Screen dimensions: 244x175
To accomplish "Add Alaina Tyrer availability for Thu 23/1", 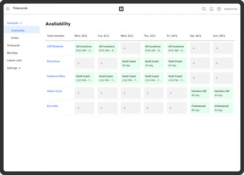I will [x=154, y=93].
